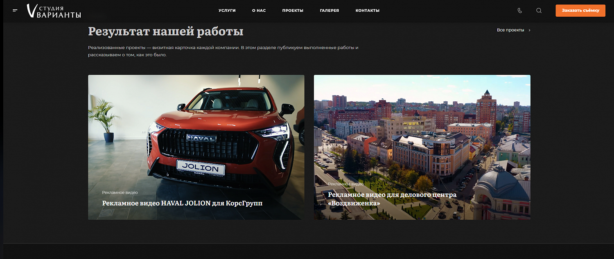Open search with the magnifier icon
Screen dimensions: 614x259
pos(539,11)
